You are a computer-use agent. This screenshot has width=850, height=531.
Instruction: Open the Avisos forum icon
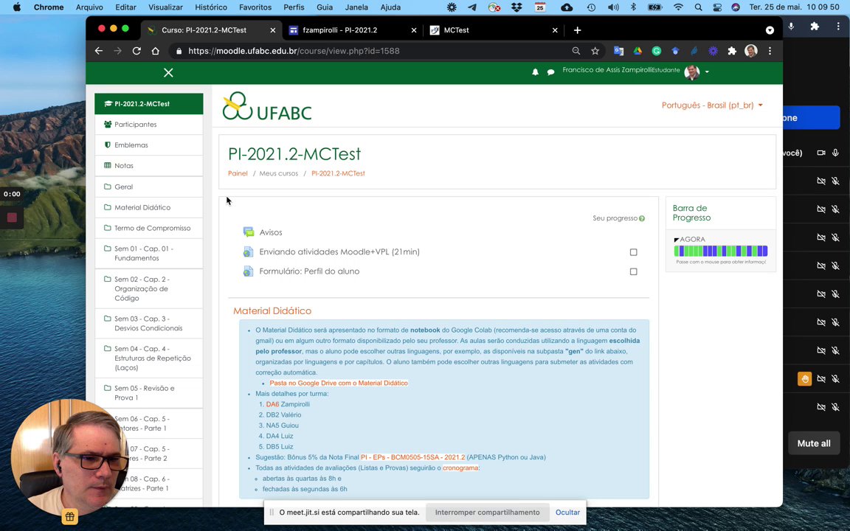point(249,232)
